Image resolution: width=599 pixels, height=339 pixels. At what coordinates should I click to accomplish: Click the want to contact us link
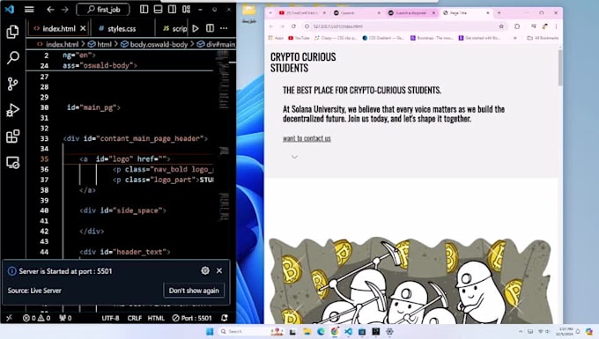(x=307, y=138)
